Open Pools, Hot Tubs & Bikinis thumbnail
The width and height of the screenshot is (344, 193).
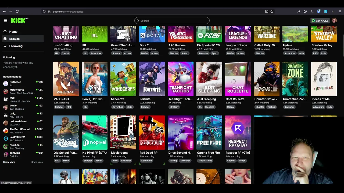click(x=95, y=79)
